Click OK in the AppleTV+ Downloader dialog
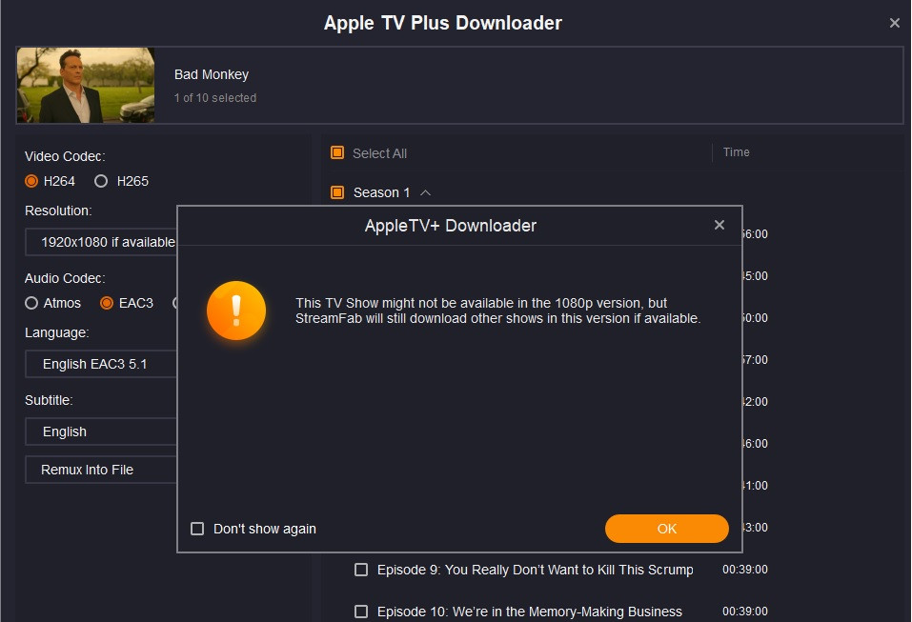 click(x=666, y=529)
